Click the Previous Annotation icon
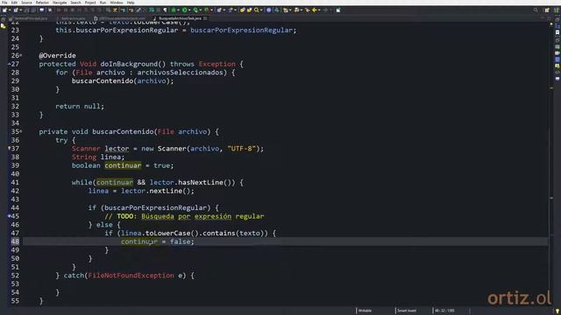561x315 pixels. point(297,10)
